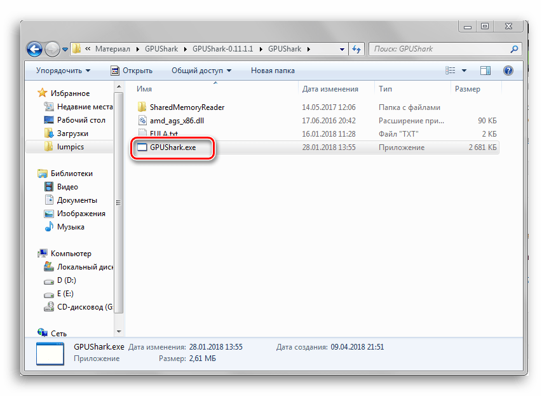Open Help with the question mark icon

click(x=508, y=71)
